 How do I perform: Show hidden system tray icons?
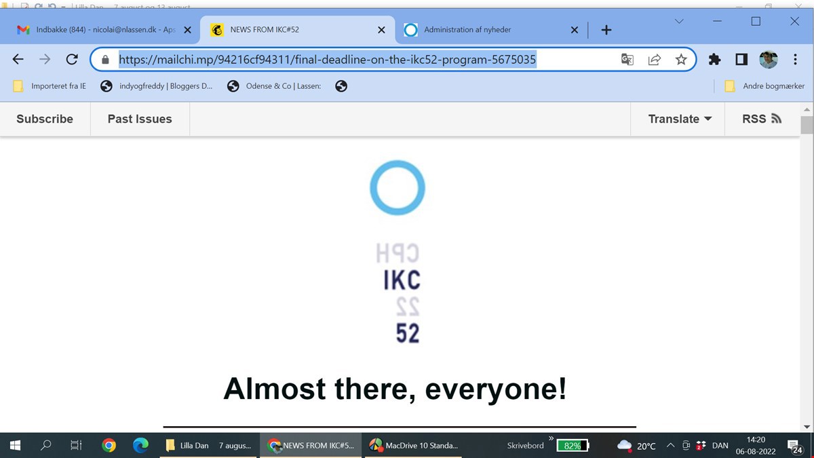(670, 446)
